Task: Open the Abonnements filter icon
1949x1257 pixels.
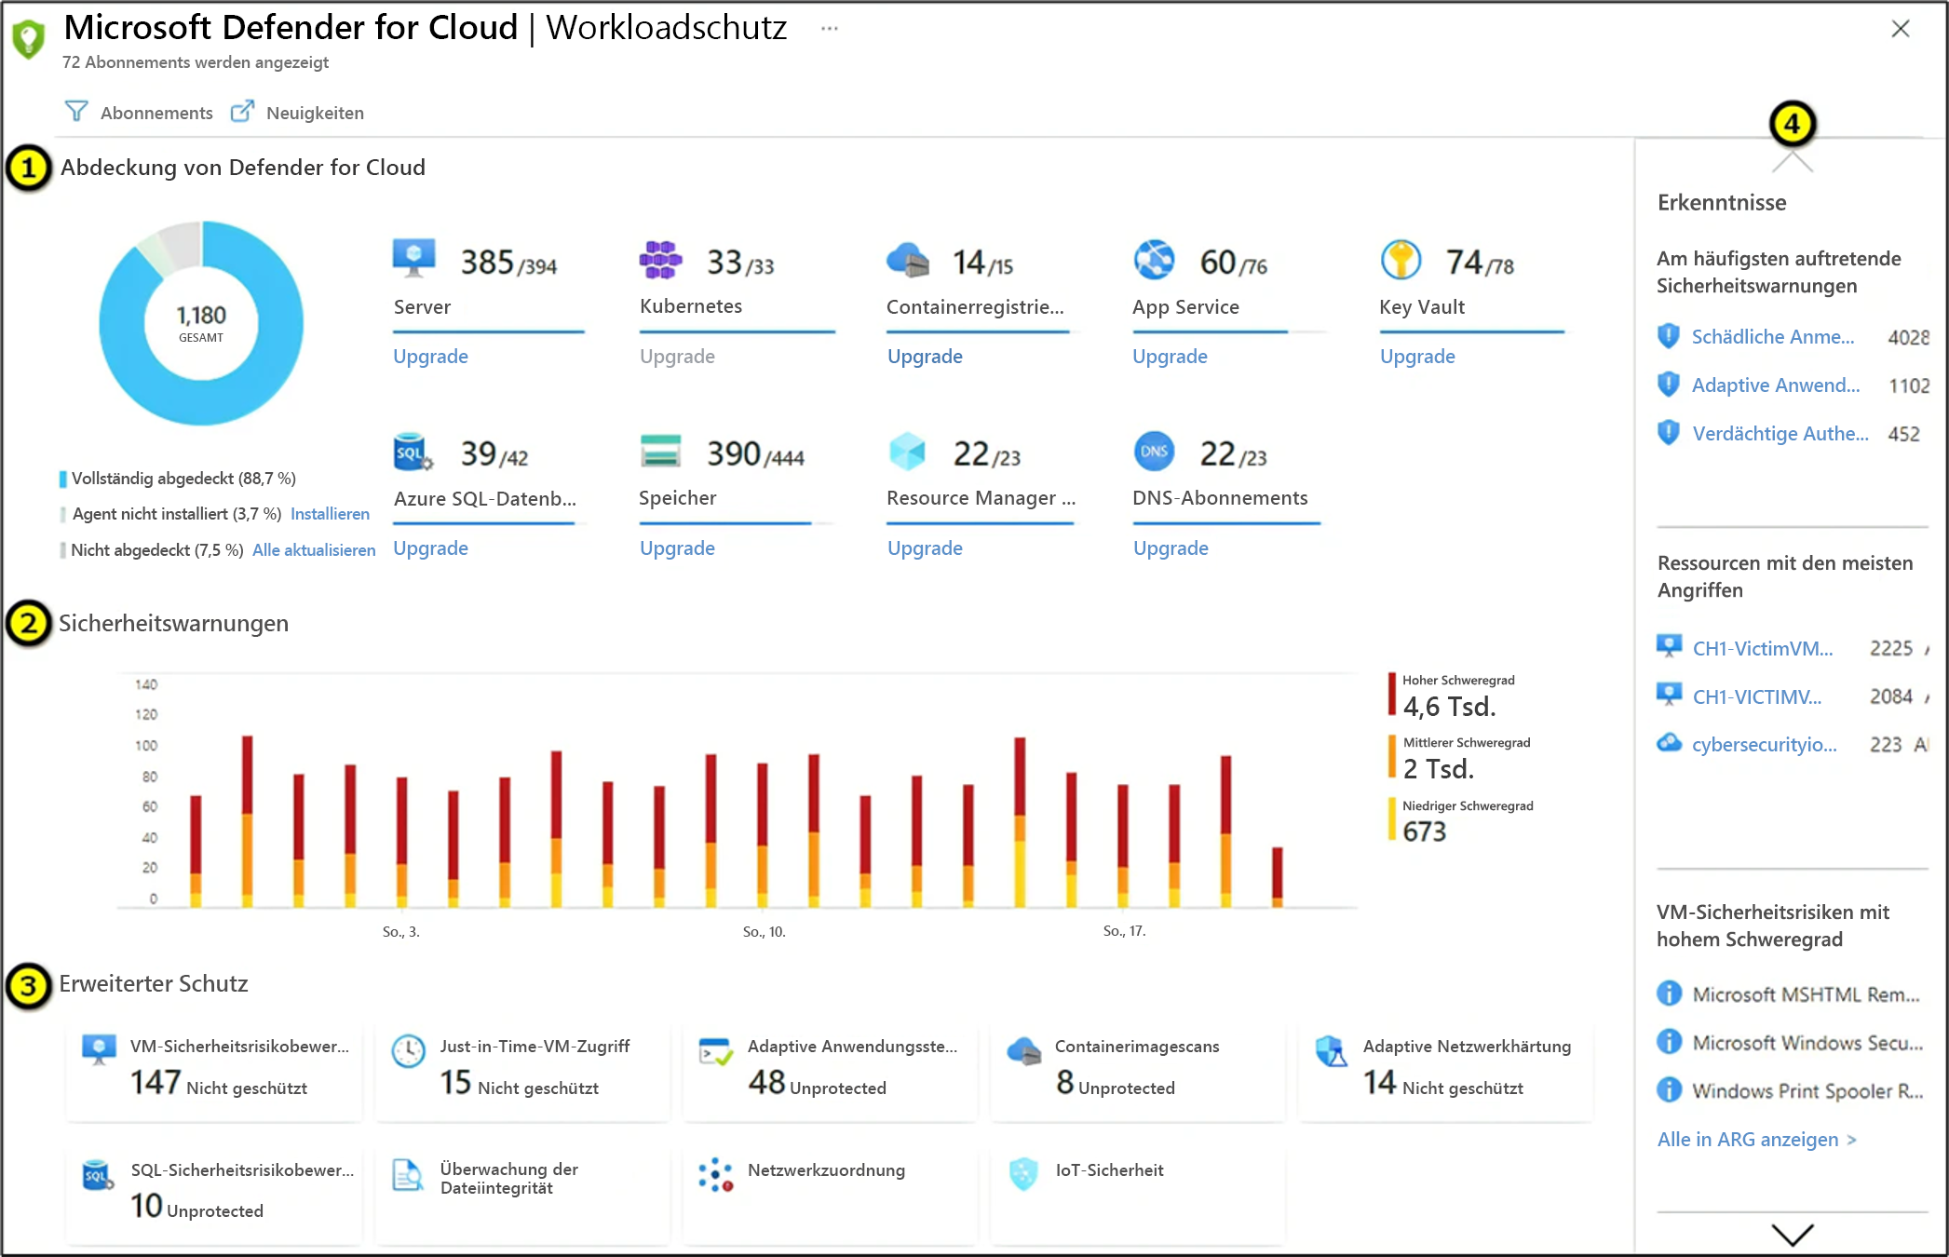Action: (x=76, y=112)
